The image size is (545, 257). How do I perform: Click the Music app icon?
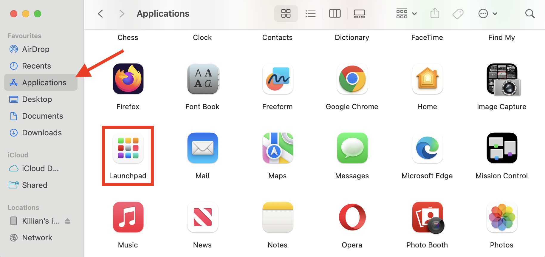point(128,217)
